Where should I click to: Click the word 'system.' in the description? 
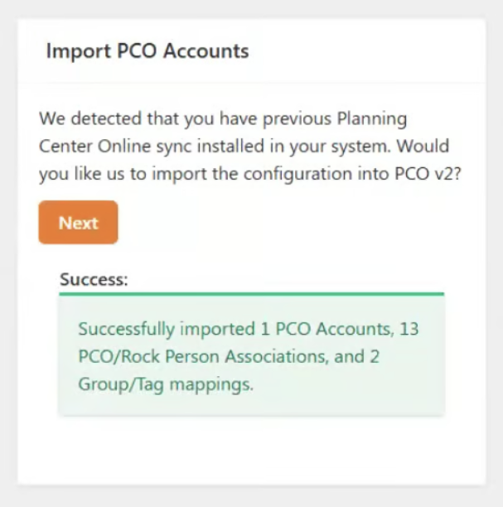(x=351, y=147)
